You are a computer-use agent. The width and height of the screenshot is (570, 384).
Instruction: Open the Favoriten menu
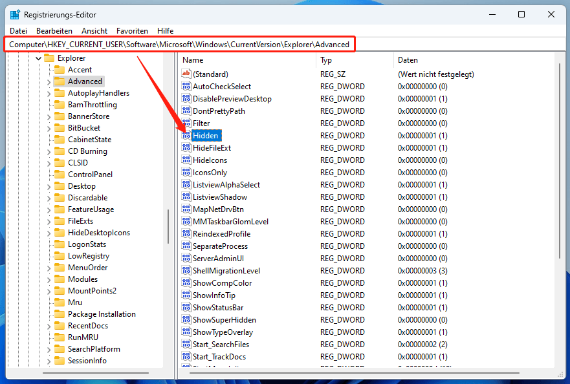click(x=133, y=31)
